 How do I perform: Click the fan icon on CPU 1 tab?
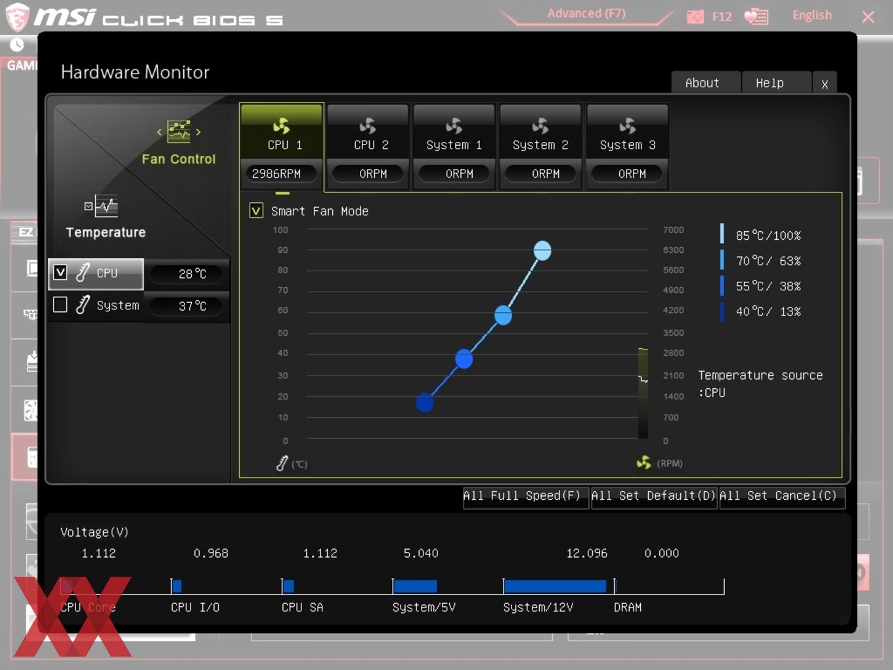(282, 125)
